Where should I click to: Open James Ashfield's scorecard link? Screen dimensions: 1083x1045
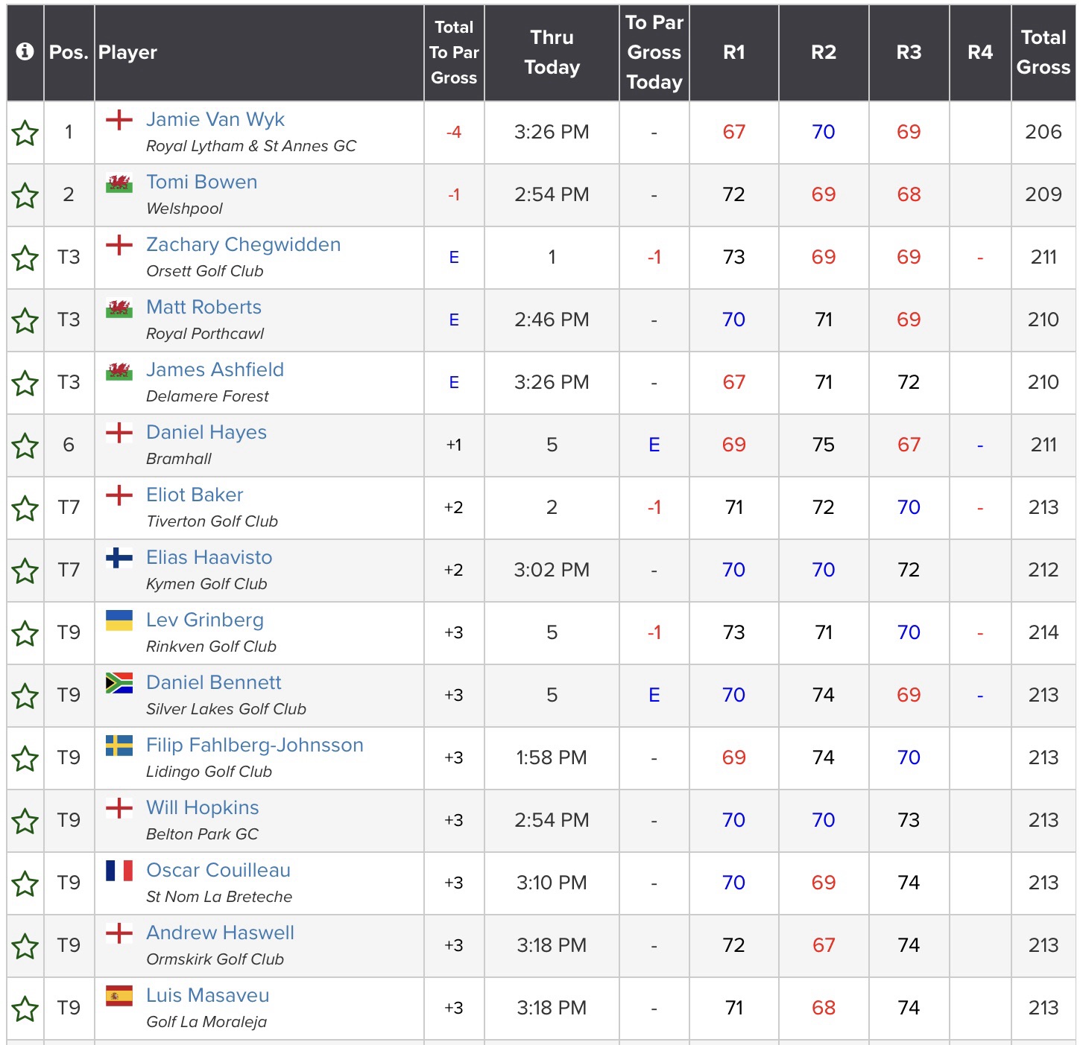215,370
